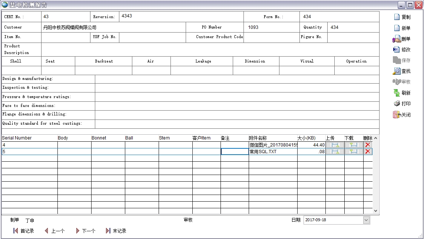The height and width of the screenshot is (239, 424).
Task: Click the 查找 (search) icon
Action: 397,71
